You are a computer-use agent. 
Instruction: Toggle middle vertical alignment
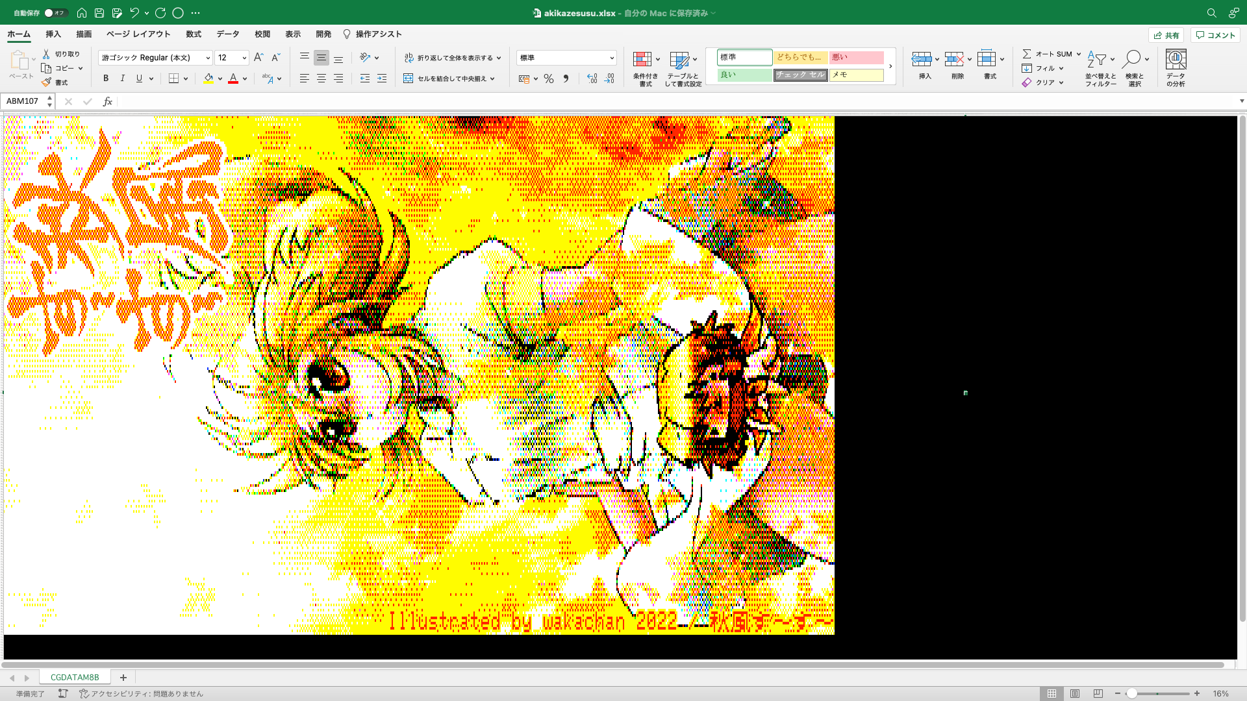tap(321, 58)
